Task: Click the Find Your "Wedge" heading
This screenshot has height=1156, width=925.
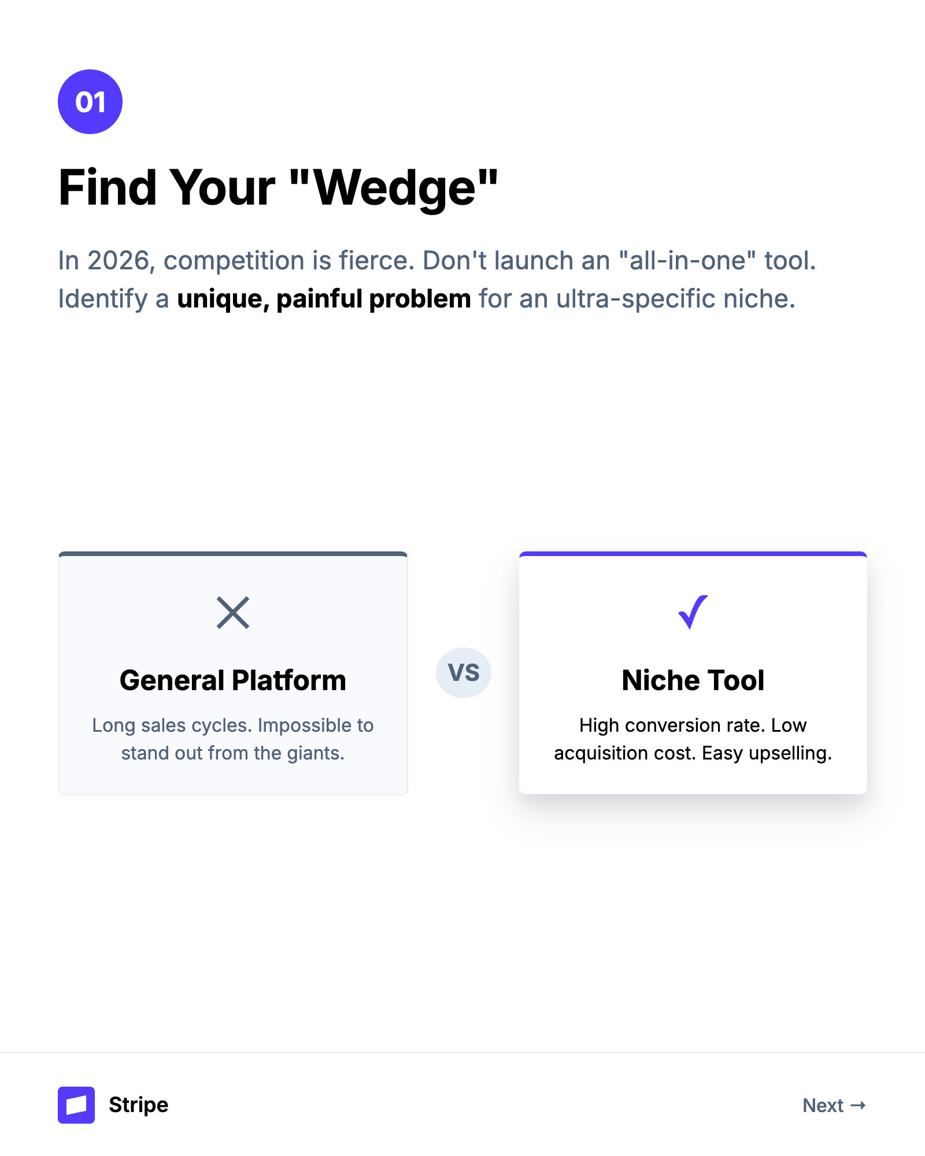Action: (x=278, y=188)
